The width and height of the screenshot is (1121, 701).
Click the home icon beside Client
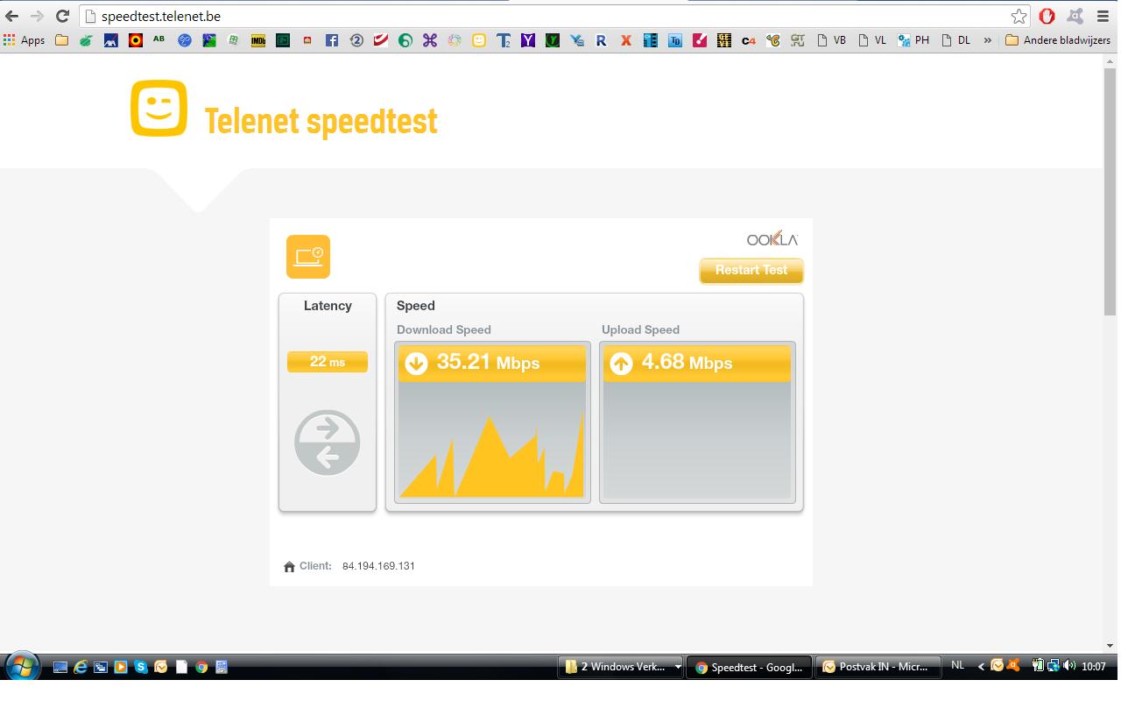290,567
